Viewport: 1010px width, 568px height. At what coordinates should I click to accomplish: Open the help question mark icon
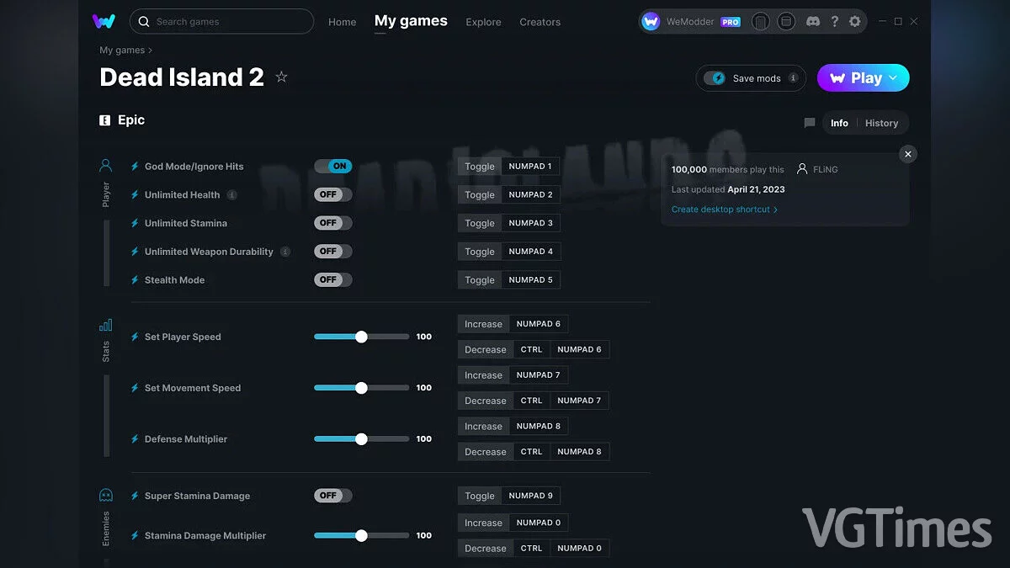(834, 22)
